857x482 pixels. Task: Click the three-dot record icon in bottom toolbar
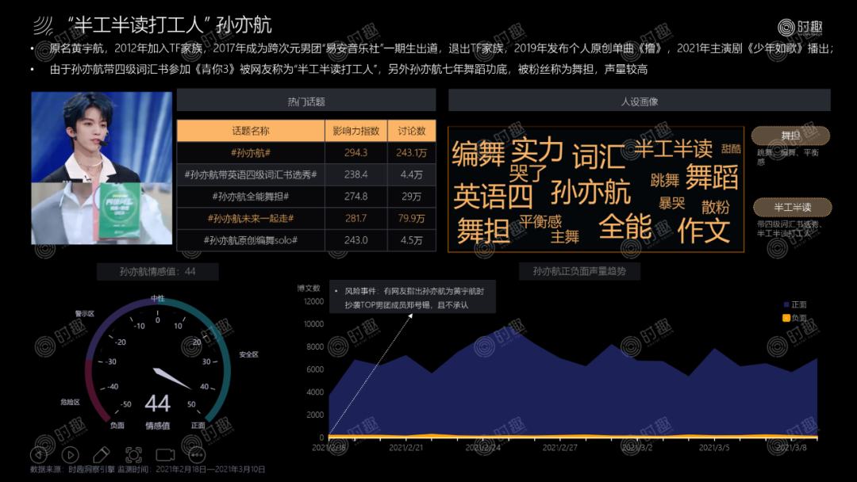tap(197, 455)
